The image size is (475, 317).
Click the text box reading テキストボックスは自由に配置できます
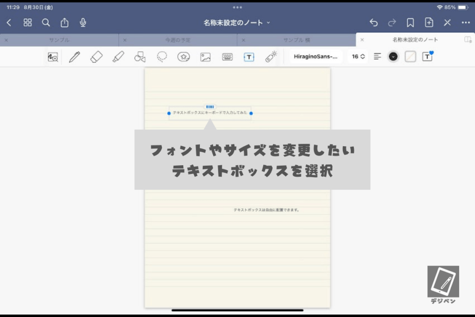tap(266, 210)
